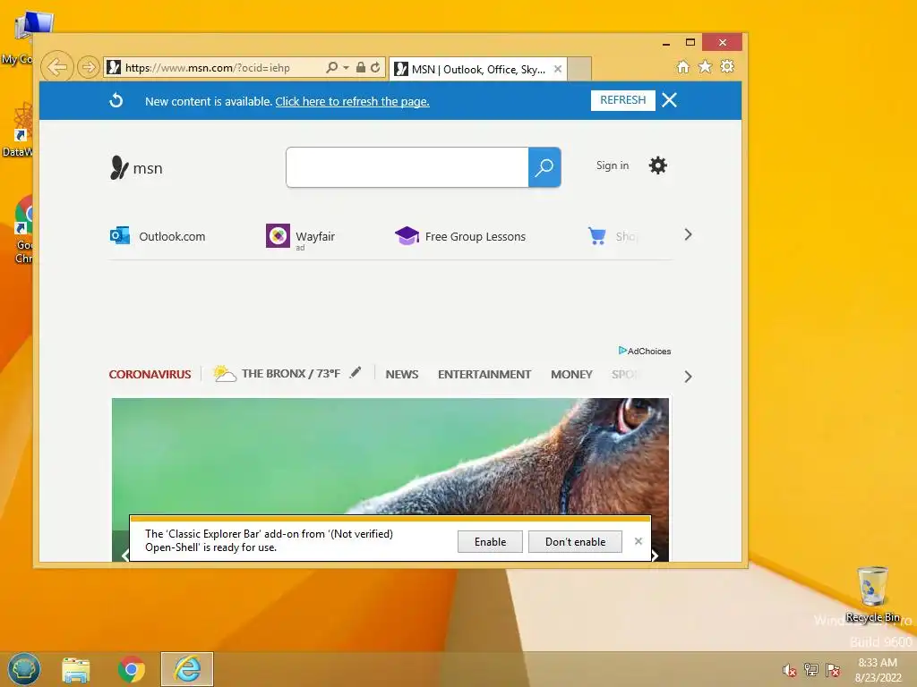Image resolution: width=917 pixels, height=687 pixels.
Task: Click the Sign in link
Action: pos(613,165)
